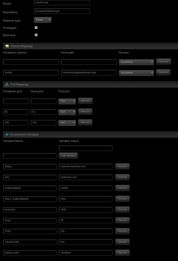Click the EMAIL variable name field
This screenshot has height=261, width=178.
coord(30,167)
